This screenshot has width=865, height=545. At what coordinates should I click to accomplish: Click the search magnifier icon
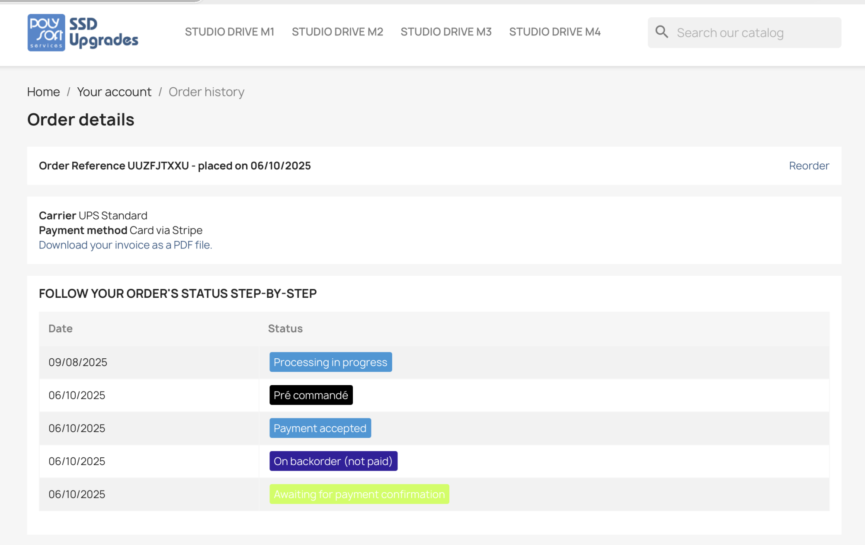661,32
